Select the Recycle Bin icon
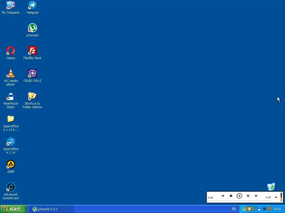 pyautogui.click(x=271, y=187)
